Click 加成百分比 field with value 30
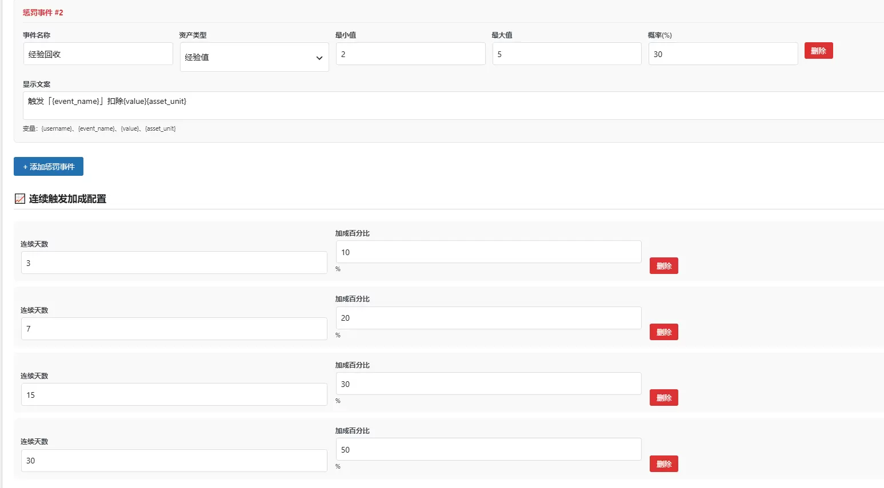This screenshot has height=488, width=884. (489, 384)
